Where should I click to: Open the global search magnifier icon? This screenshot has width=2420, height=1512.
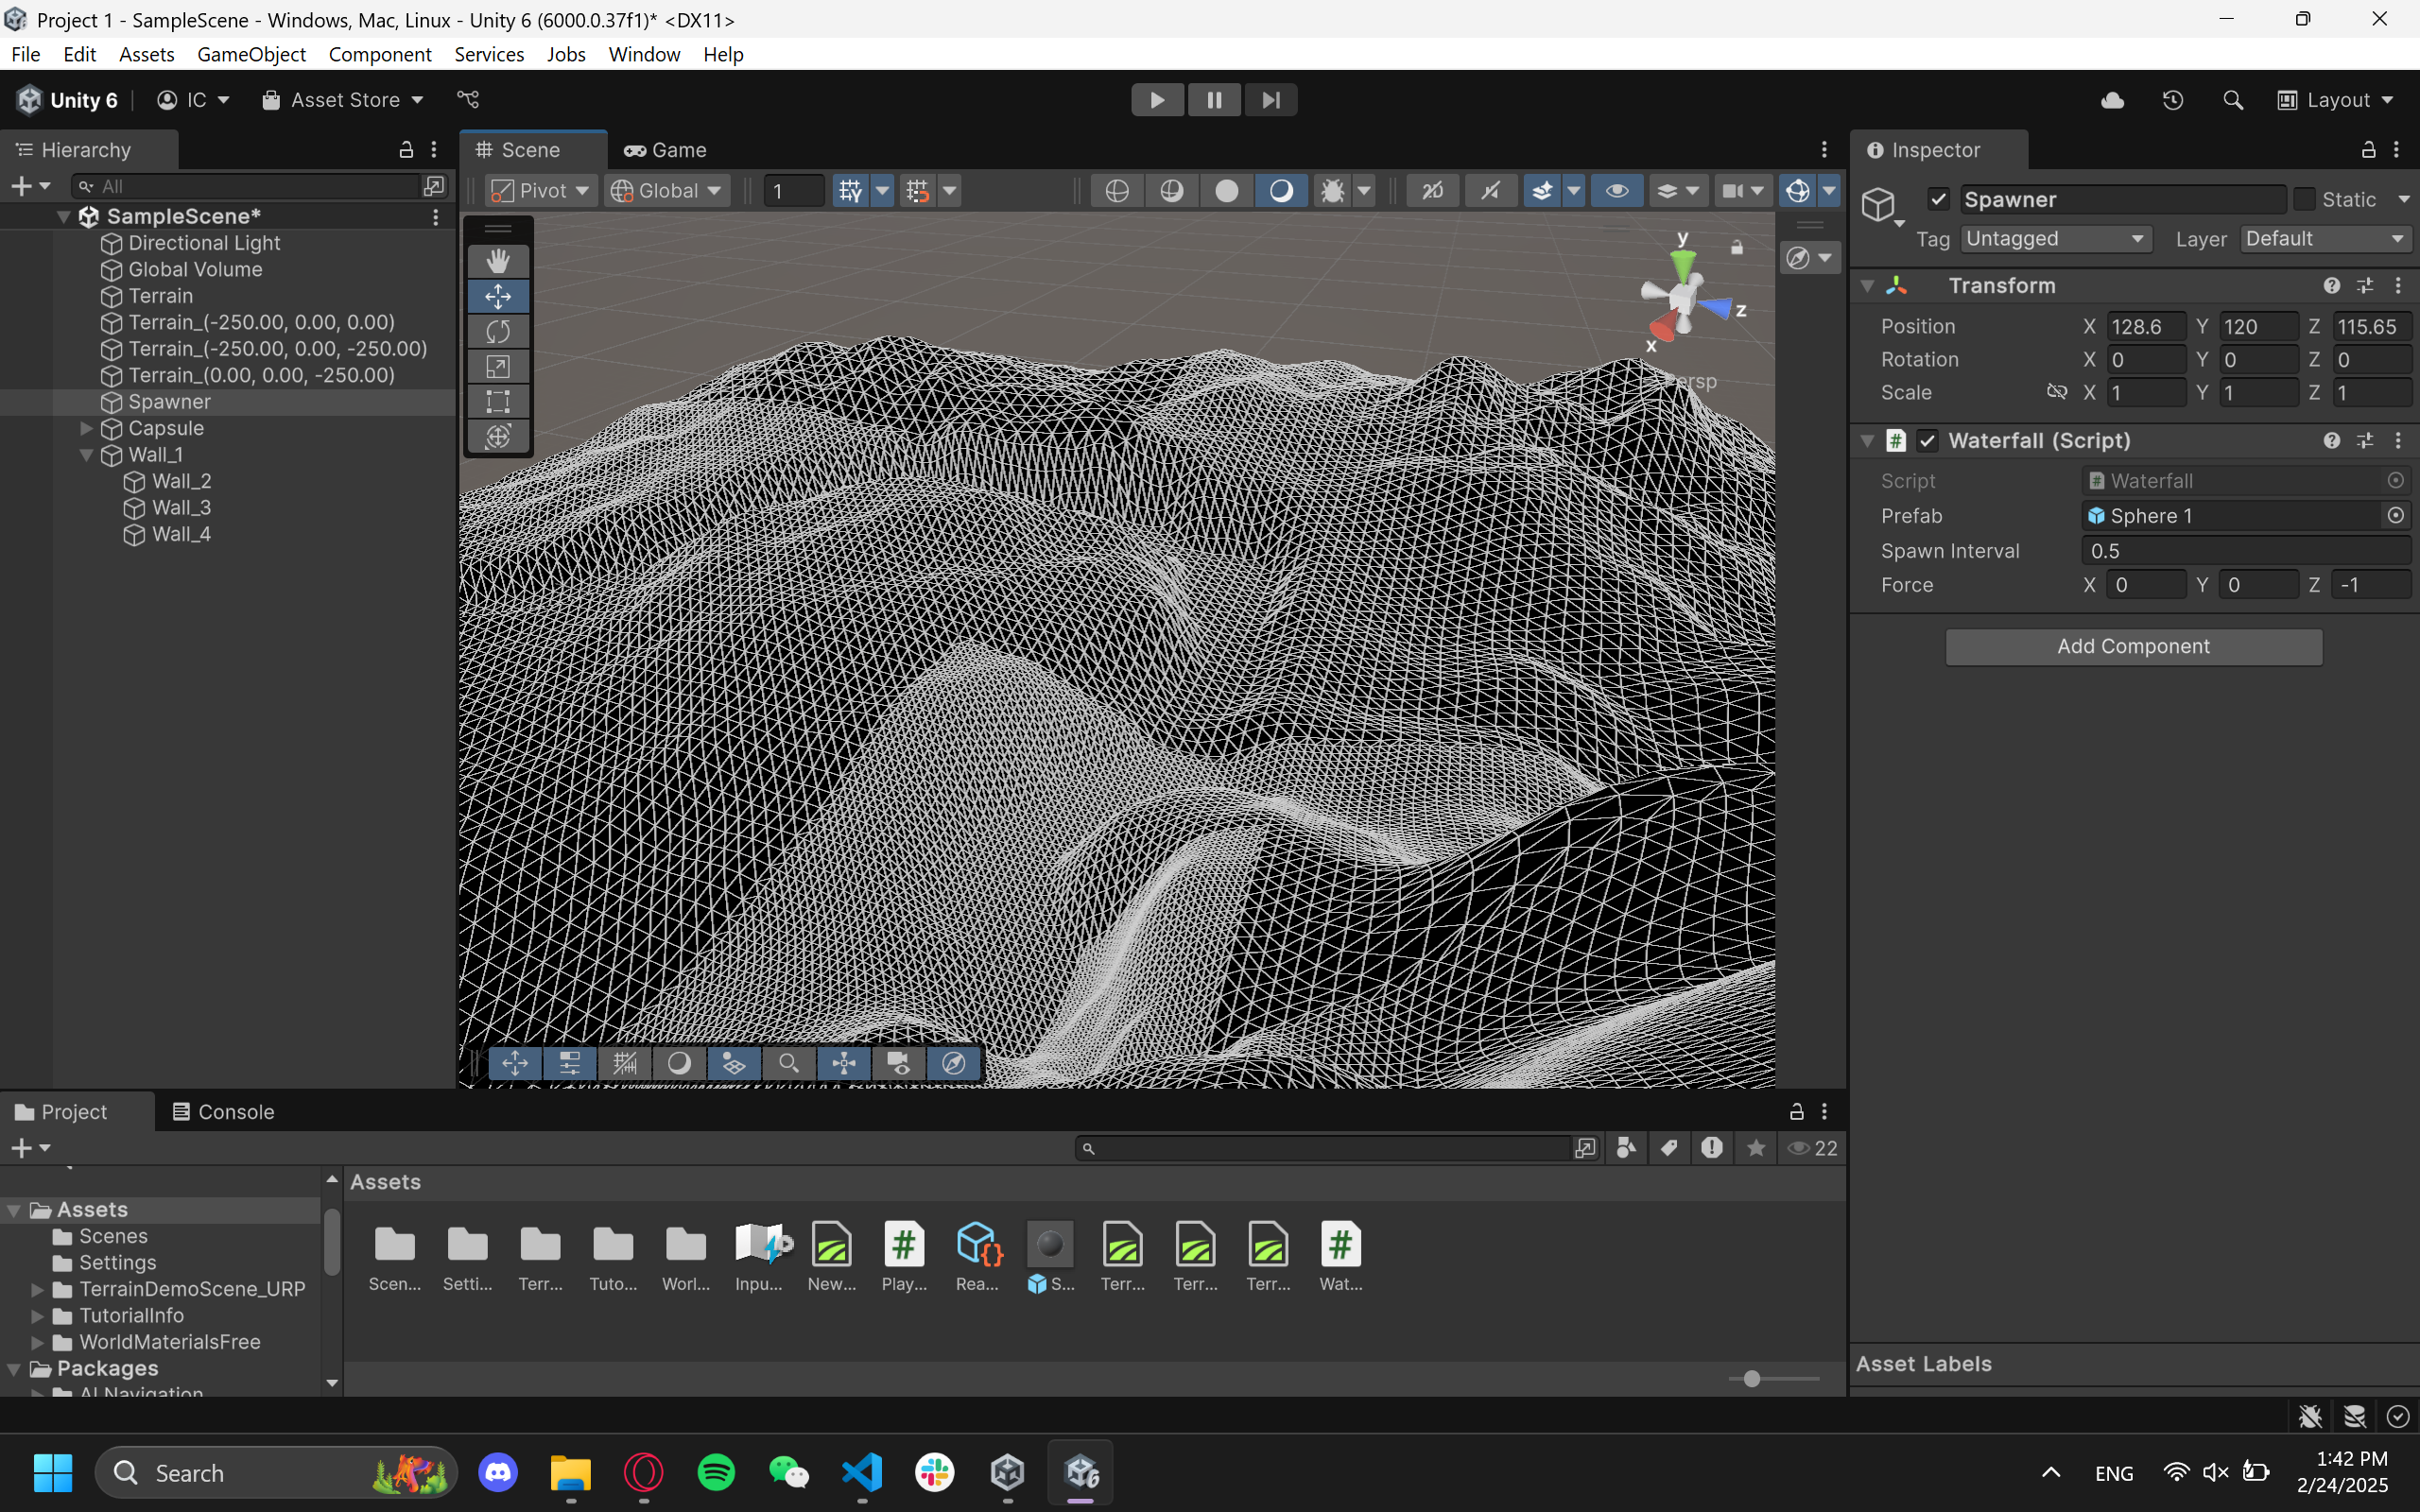2232,100
